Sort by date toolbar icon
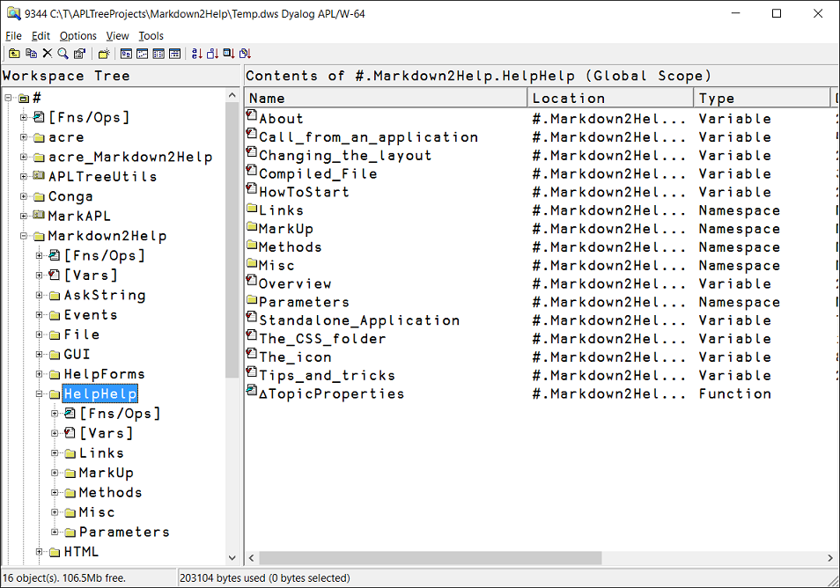The height and width of the screenshot is (588, 840). (x=245, y=54)
